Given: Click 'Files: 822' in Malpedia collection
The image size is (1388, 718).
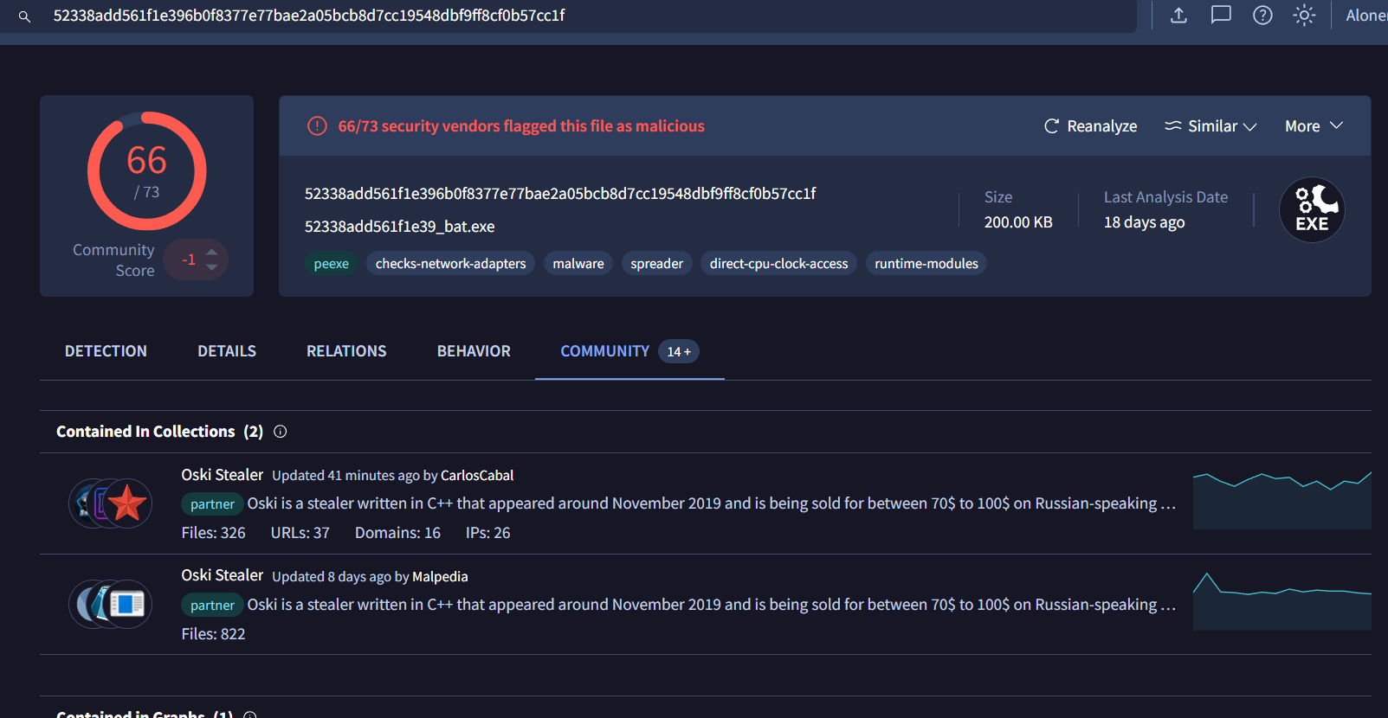Looking at the screenshot, I should (x=213, y=634).
